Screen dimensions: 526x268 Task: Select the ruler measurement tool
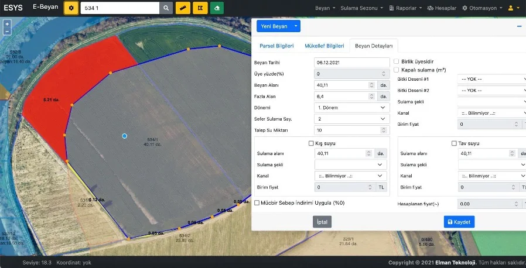click(183, 8)
